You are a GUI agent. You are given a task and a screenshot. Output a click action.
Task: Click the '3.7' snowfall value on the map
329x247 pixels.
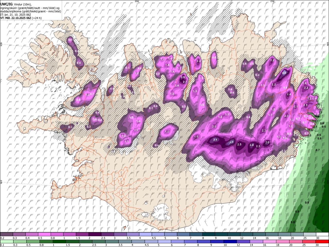point(231,142)
